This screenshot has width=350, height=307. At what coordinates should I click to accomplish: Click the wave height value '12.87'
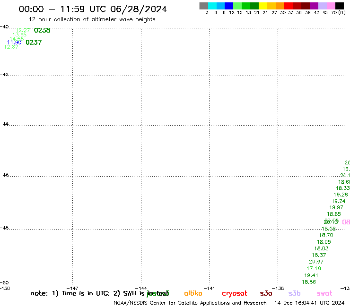click(x=11, y=47)
